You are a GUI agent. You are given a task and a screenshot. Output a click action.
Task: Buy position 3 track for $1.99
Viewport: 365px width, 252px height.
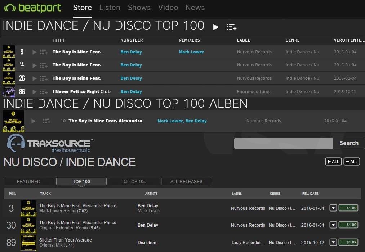pos(348,208)
